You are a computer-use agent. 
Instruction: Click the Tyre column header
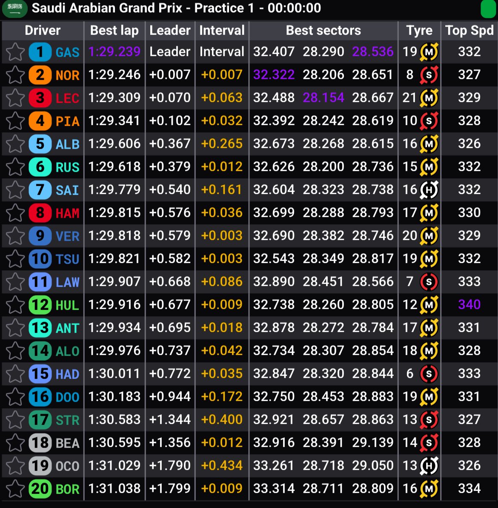pyautogui.click(x=419, y=31)
